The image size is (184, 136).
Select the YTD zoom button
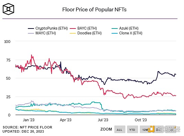click(x=132, y=129)
